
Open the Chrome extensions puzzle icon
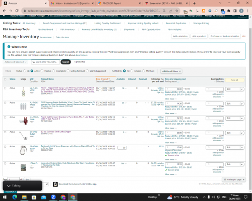(x=229, y=11)
